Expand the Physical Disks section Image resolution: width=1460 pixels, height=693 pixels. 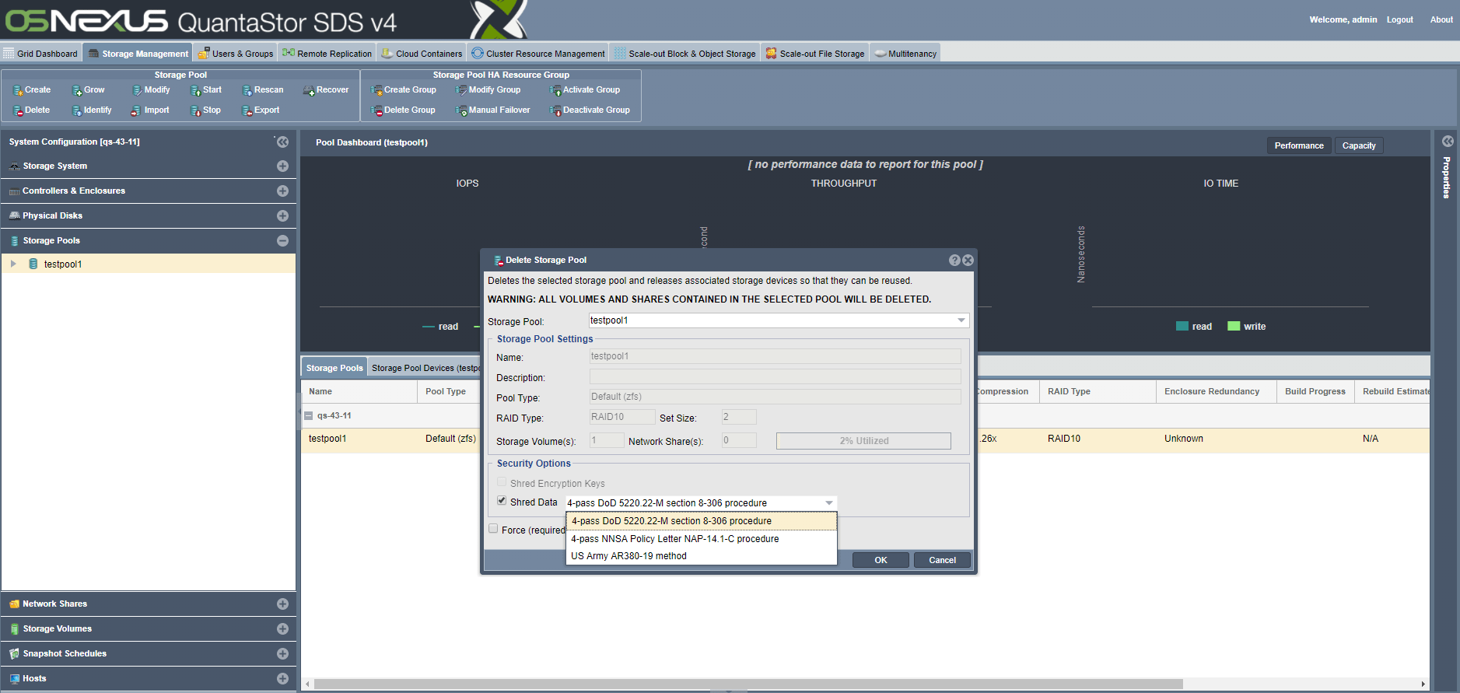(282, 215)
